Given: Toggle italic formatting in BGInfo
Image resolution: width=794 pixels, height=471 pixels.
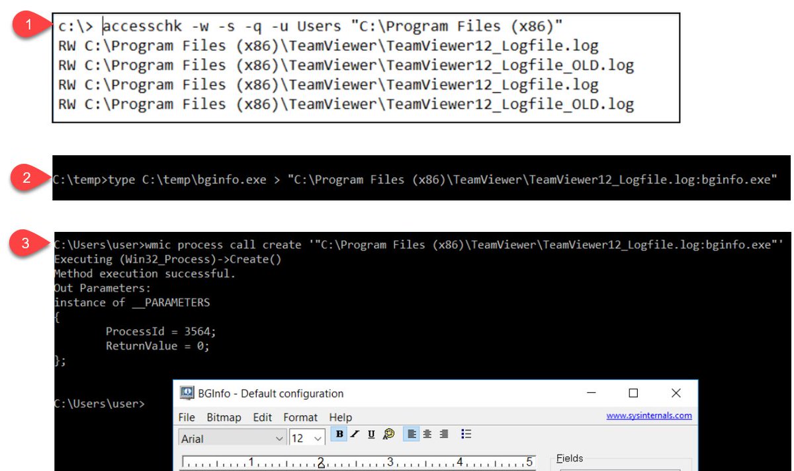Looking at the screenshot, I should click(x=355, y=434).
